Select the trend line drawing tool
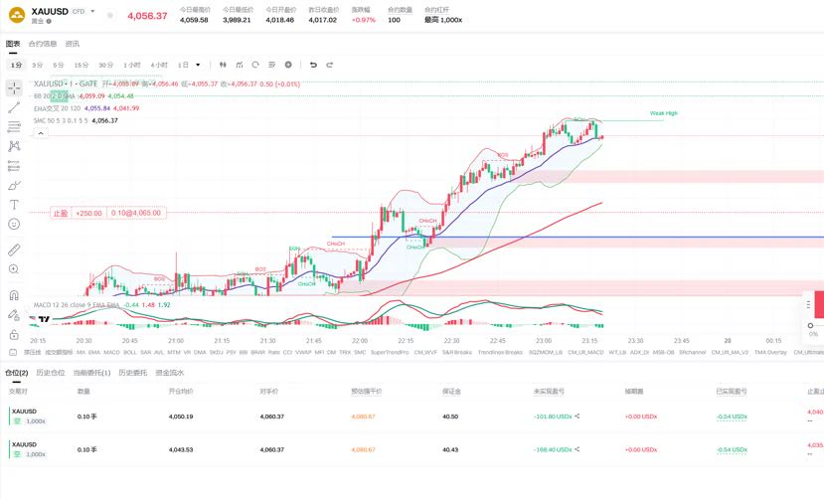 click(14, 107)
